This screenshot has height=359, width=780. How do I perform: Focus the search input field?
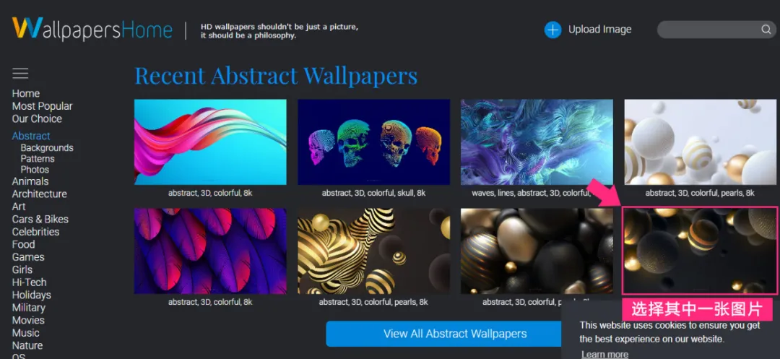[x=709, y=30]
